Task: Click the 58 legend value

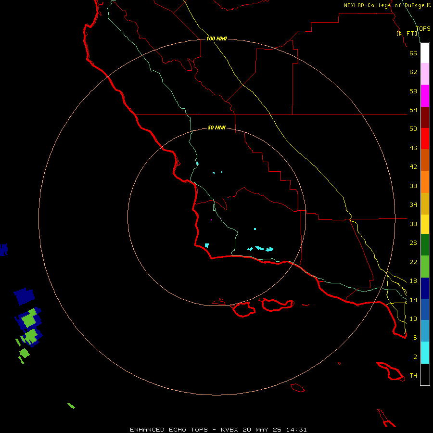Action: click(413, 91)
